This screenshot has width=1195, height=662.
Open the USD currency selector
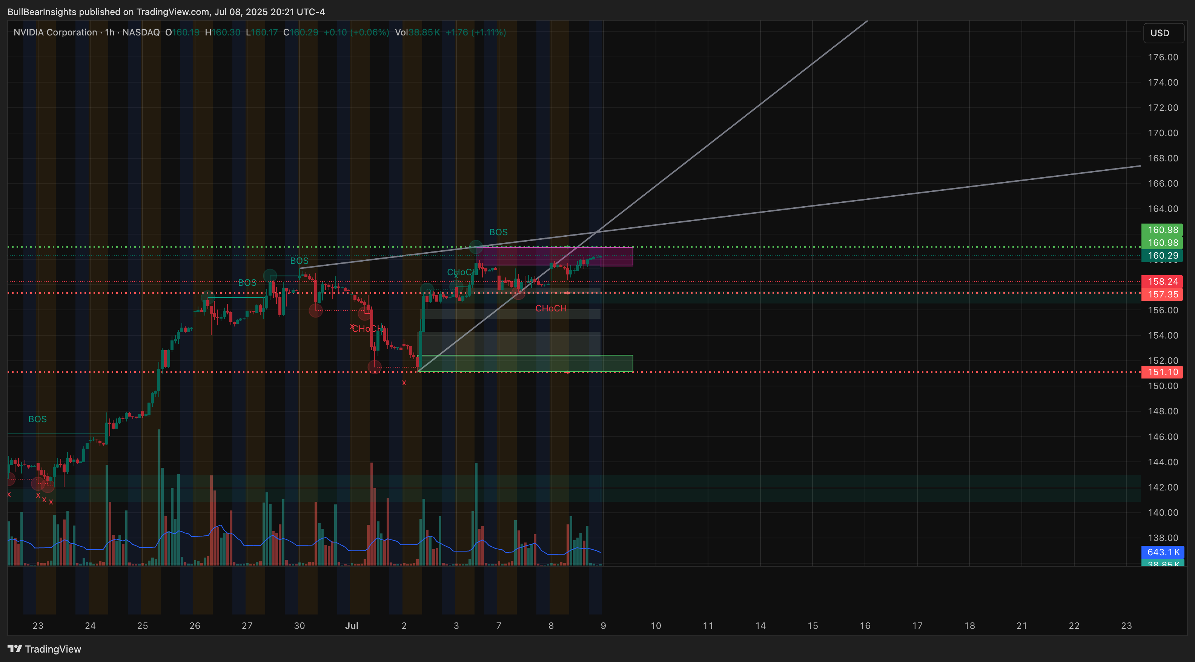click(x=1163, y=33)
